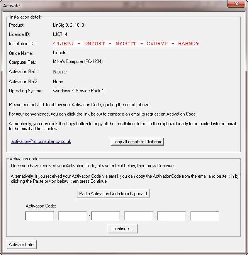Image resolution: width=248 pixels, height=255 pixels.
Task: Click the Activate window title text
Action: pyautogui.click(x=12, y=6)
